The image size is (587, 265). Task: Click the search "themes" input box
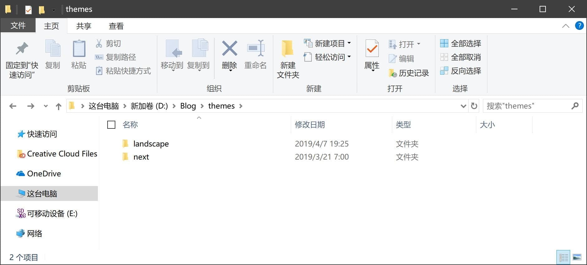[527, 106]
